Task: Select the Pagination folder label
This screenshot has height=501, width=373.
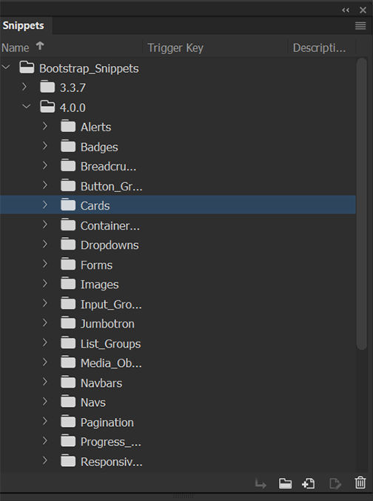Action: coord(107,422)
